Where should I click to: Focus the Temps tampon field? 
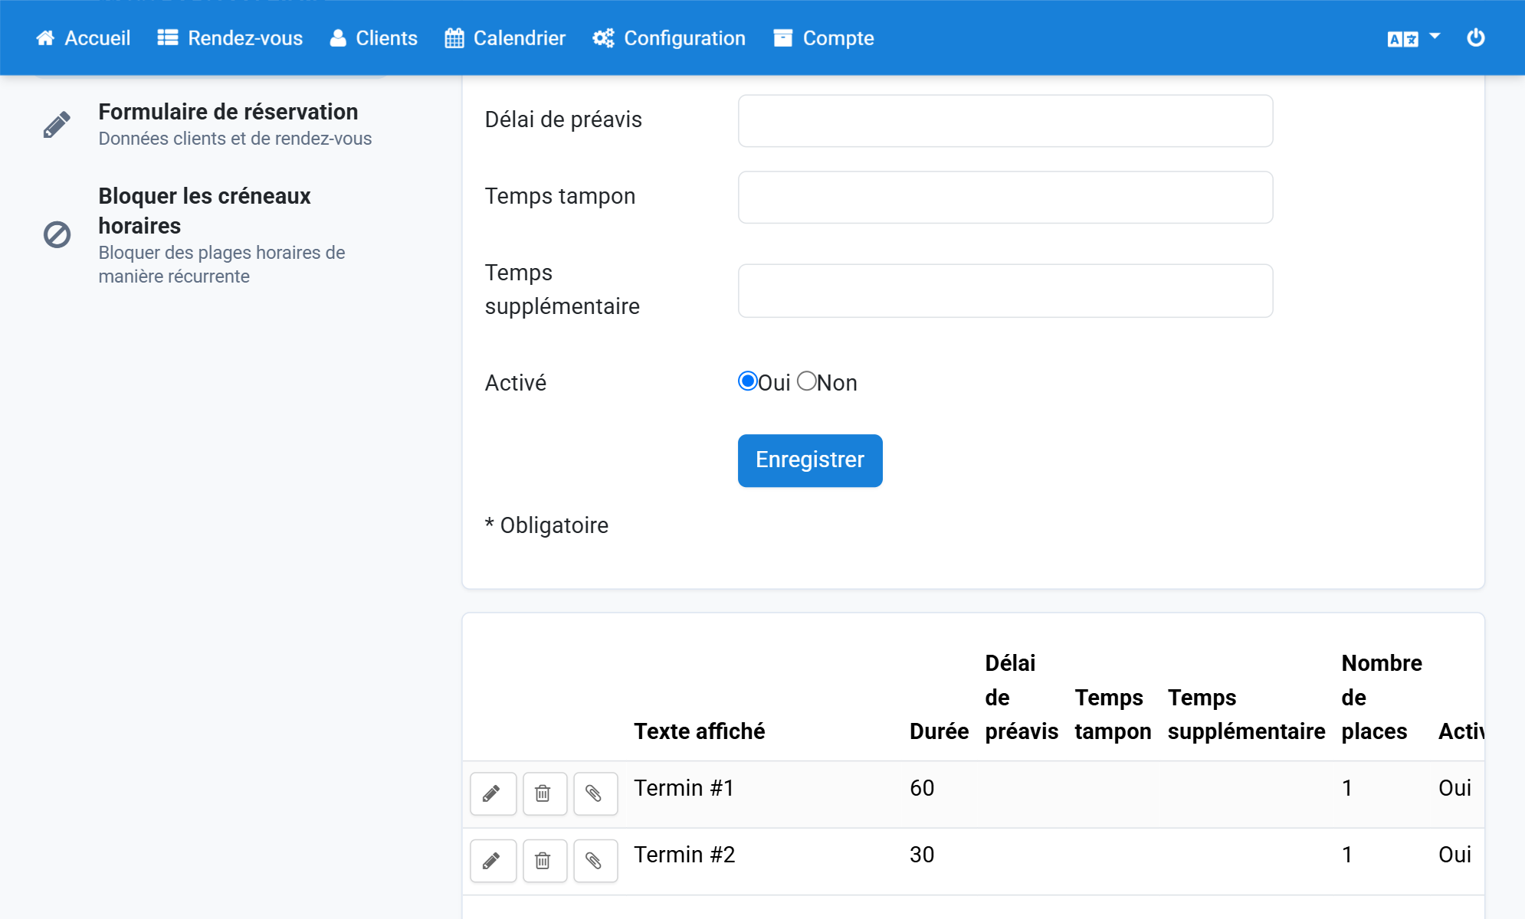1005,198
